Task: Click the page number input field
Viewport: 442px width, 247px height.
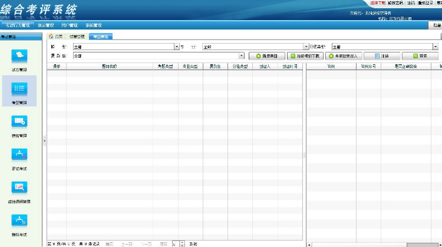Action: click(176, 244)
